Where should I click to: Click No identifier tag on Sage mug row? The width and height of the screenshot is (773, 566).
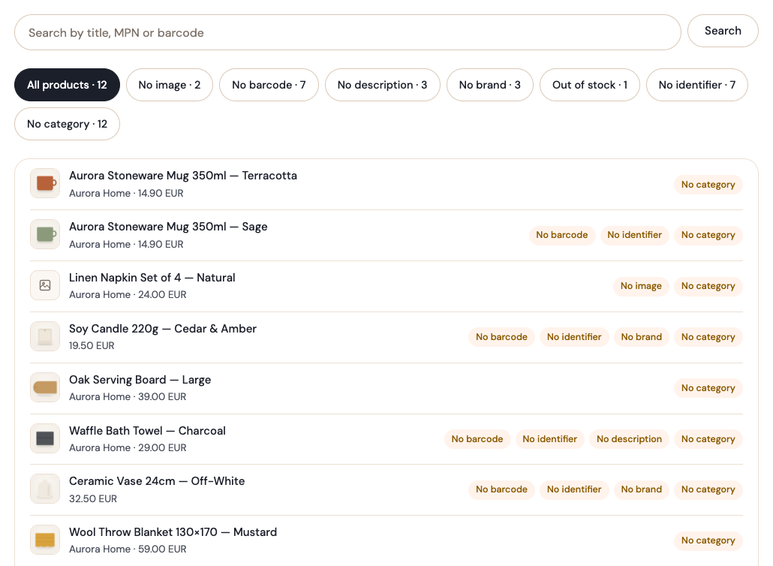(x=634, y=235)
